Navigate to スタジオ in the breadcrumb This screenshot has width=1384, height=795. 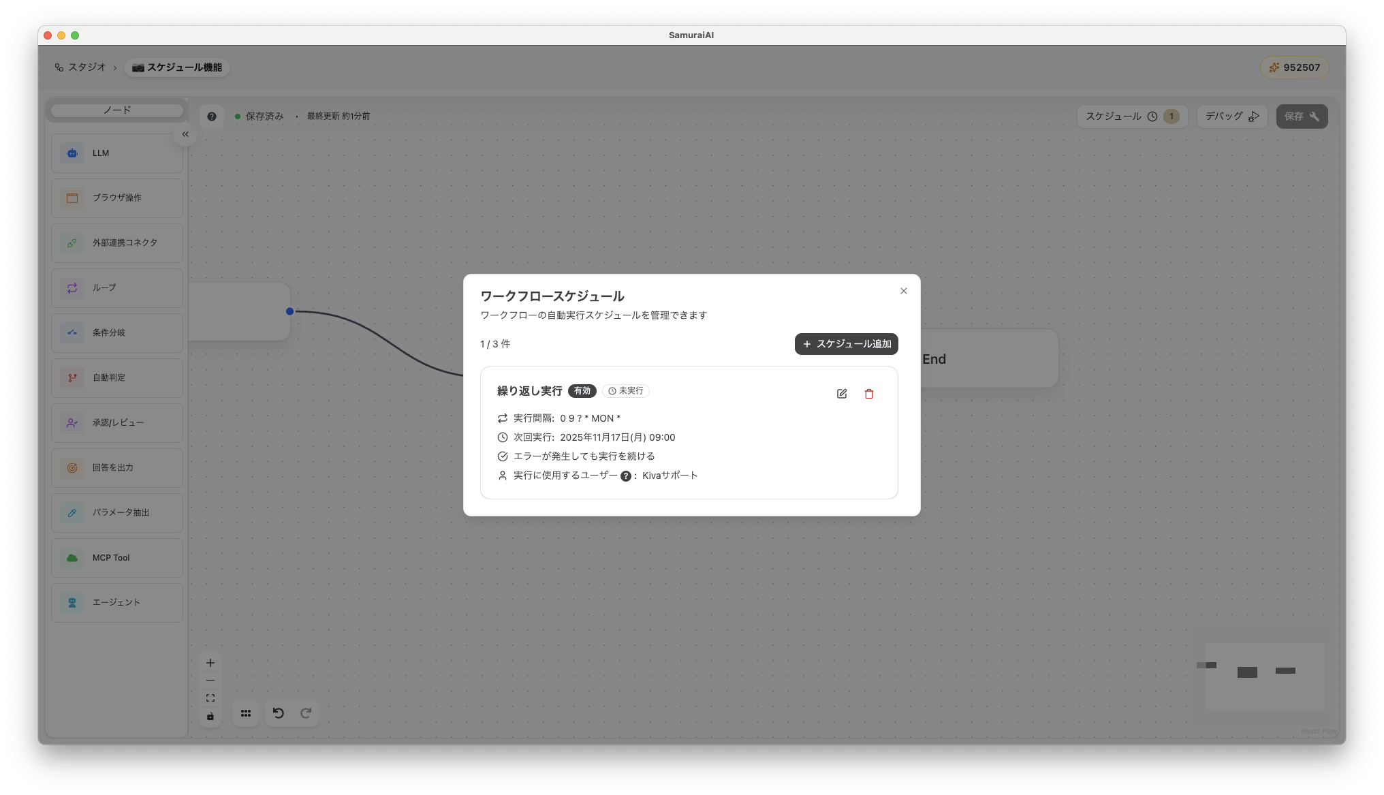(x=86, y=67)
